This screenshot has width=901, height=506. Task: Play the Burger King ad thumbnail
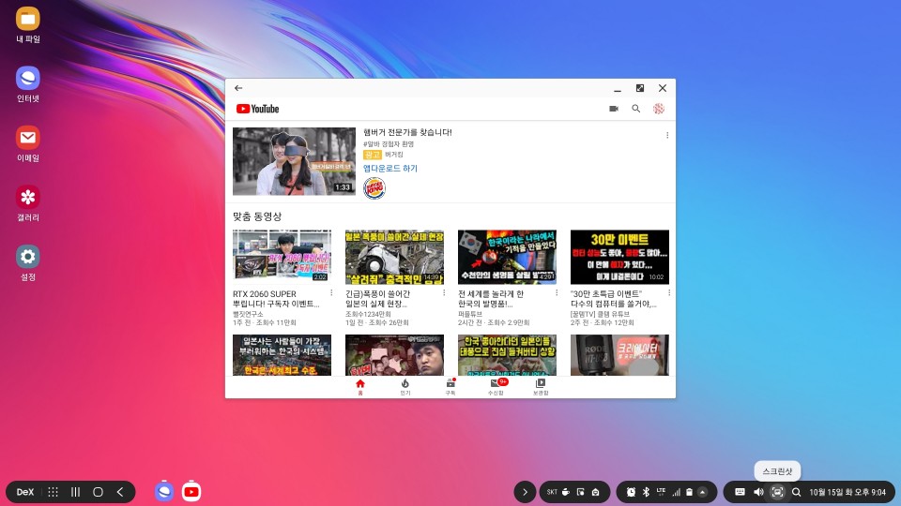[294, 161]
